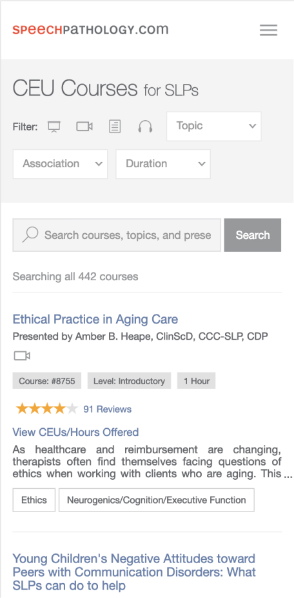
Task: Click the star rating for Ethical Practice
Action: (47, 409)
